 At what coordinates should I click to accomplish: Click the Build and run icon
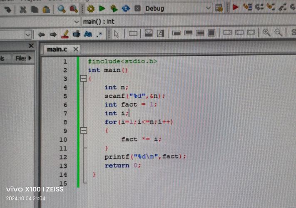[x=114, y=8]
